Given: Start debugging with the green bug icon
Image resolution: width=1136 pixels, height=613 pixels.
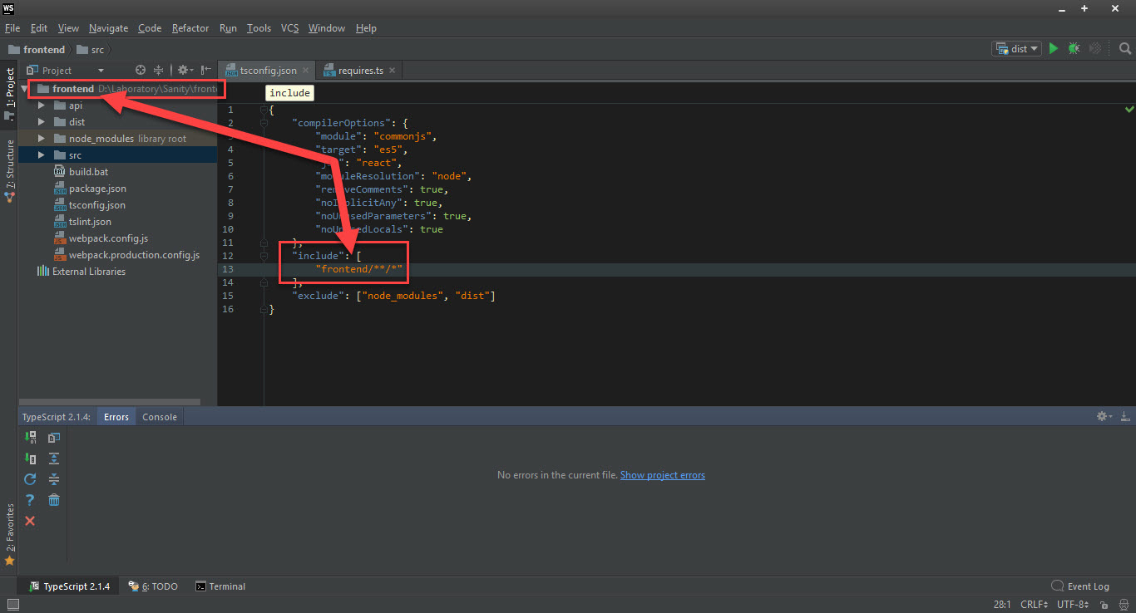Looking at the screenshot, I should coord(1074,49).
